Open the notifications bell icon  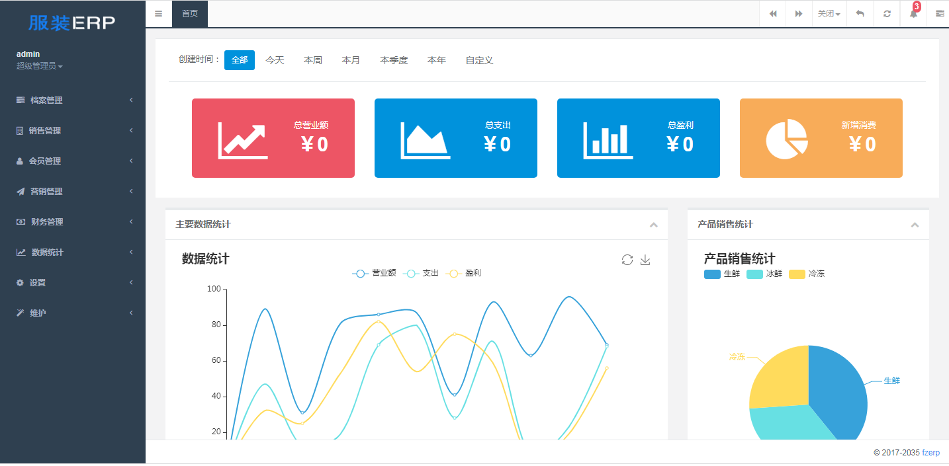coord(913,14)
